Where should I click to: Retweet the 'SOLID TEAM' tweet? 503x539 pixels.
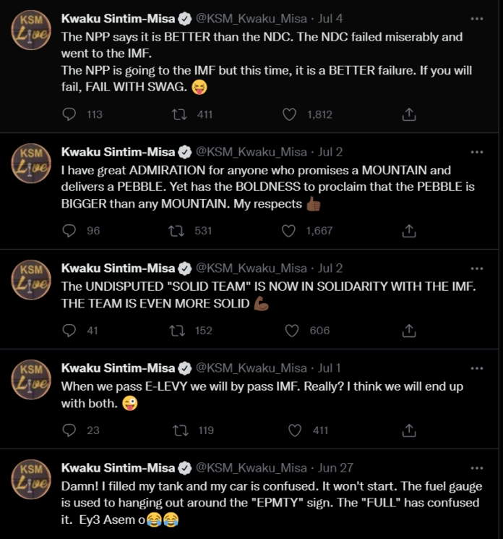(x=176, y=331)
